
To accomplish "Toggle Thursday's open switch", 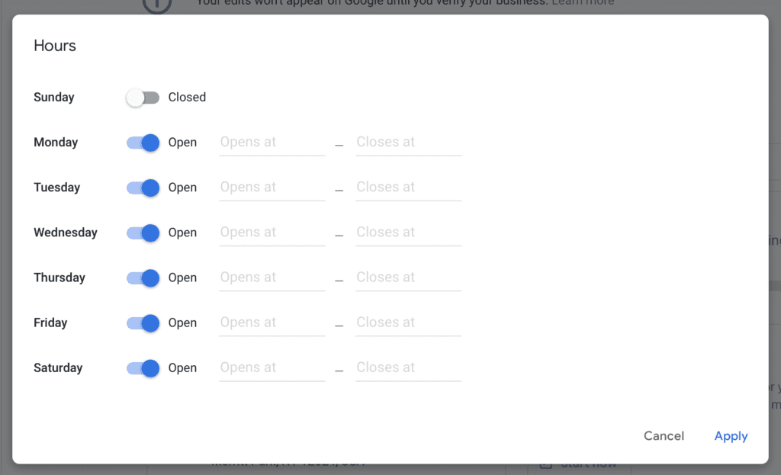I will 143,278.
